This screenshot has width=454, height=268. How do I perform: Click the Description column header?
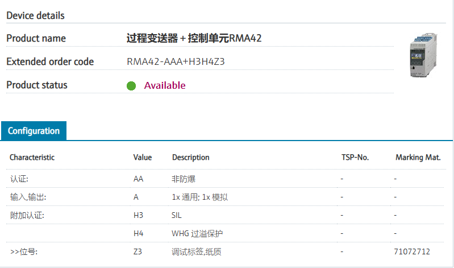tap(191, 157)
